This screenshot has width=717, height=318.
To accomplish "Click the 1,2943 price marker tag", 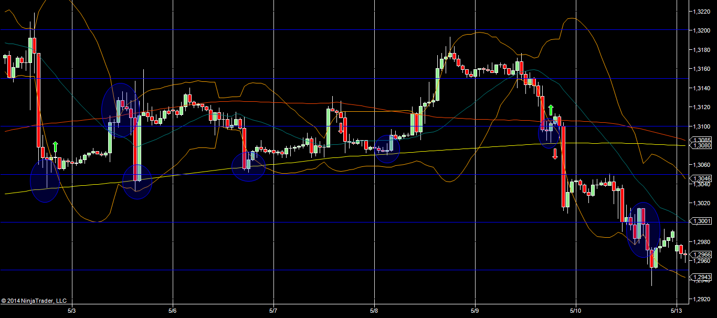I will (702, 277).
